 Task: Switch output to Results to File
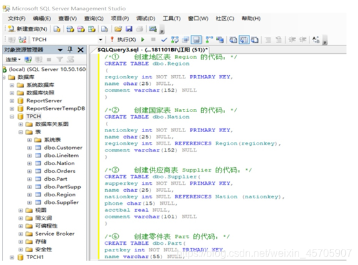pos(255,40)
